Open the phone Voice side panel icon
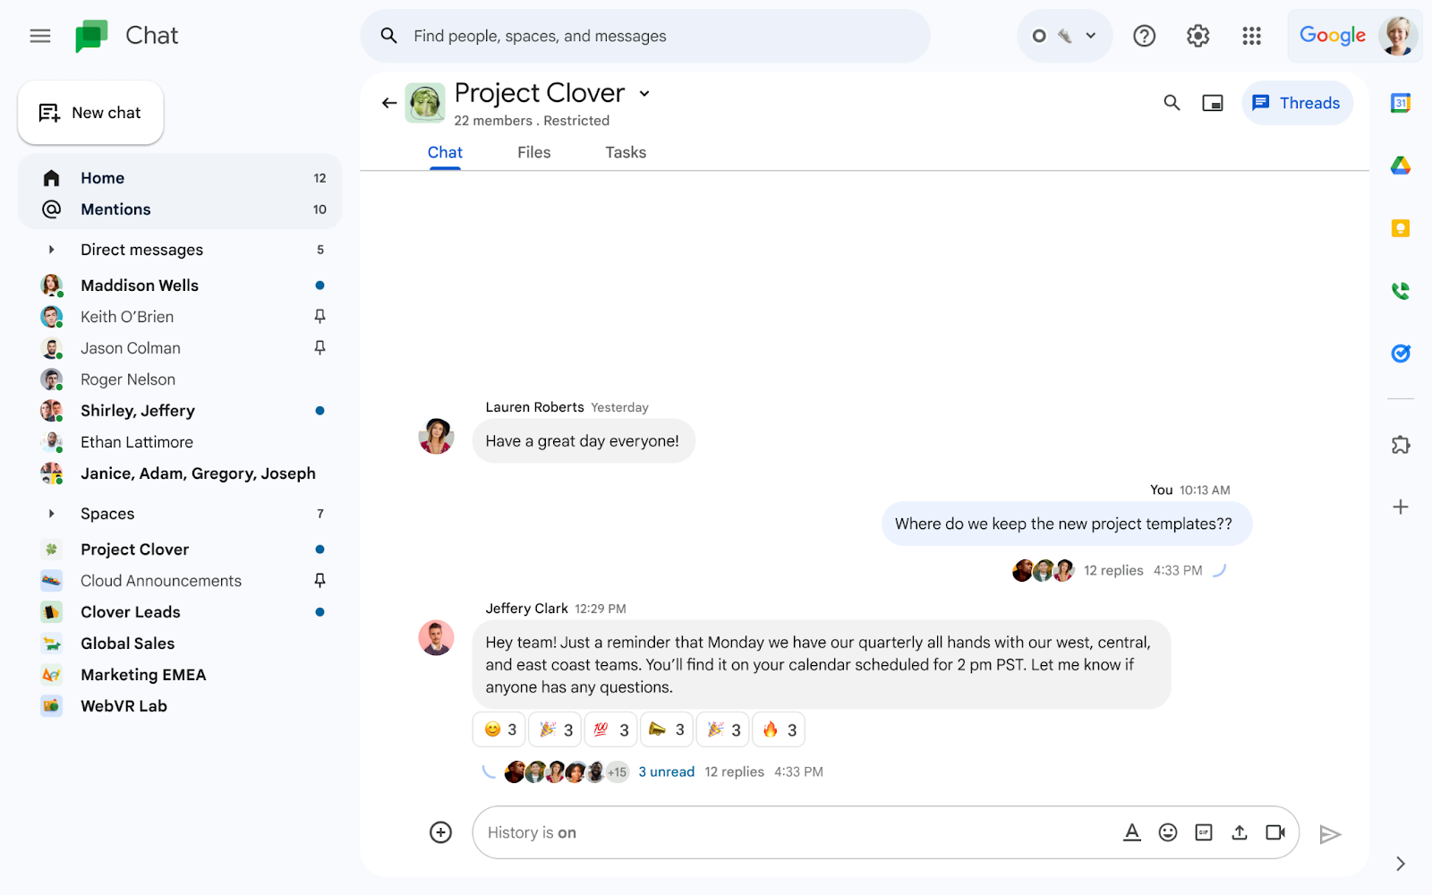 click(1401, 291)
